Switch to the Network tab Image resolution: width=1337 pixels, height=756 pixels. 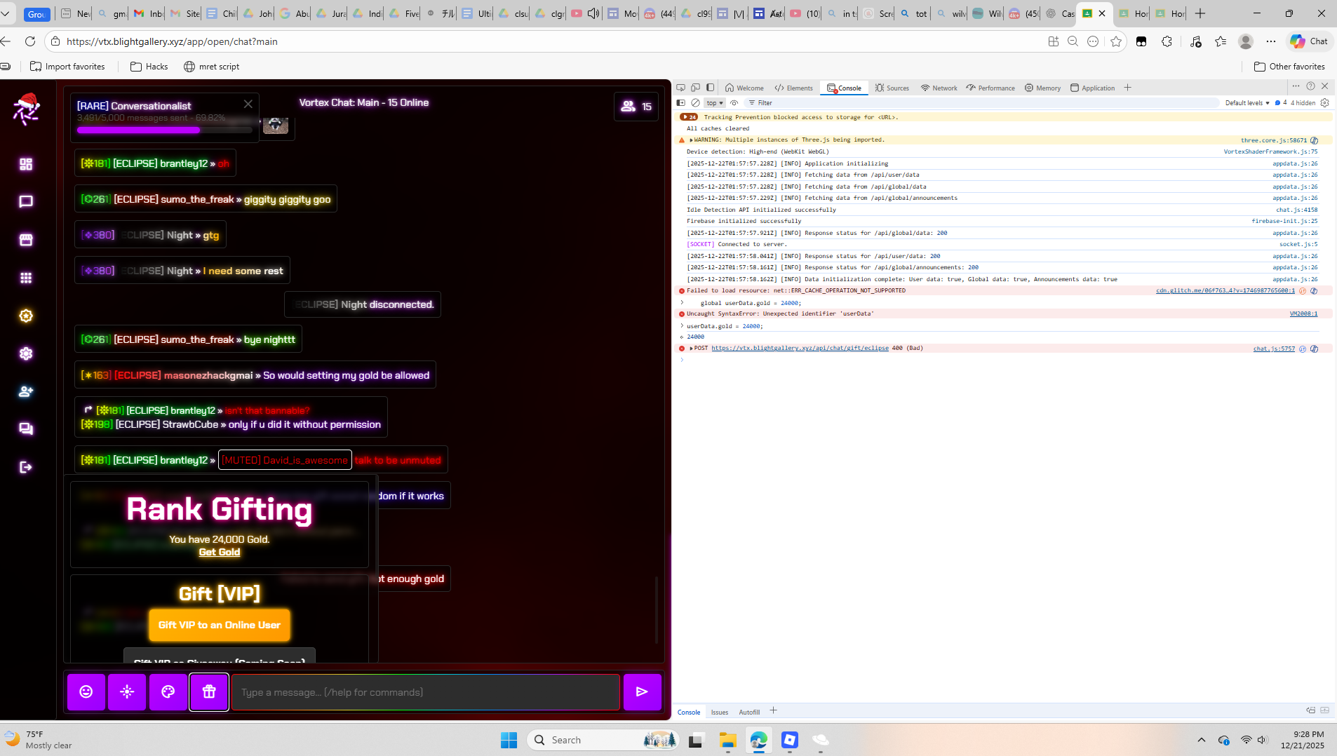click(939, 88)
